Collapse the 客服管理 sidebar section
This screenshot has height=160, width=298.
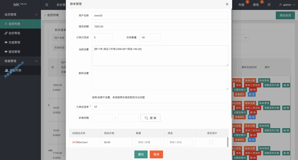tap(36, 61)
